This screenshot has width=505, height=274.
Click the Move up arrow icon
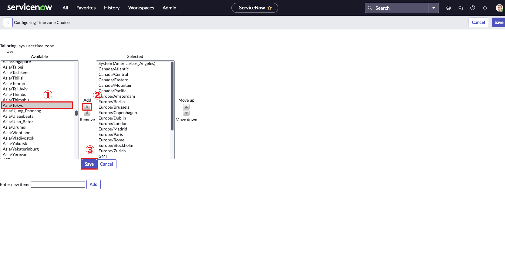186,107
